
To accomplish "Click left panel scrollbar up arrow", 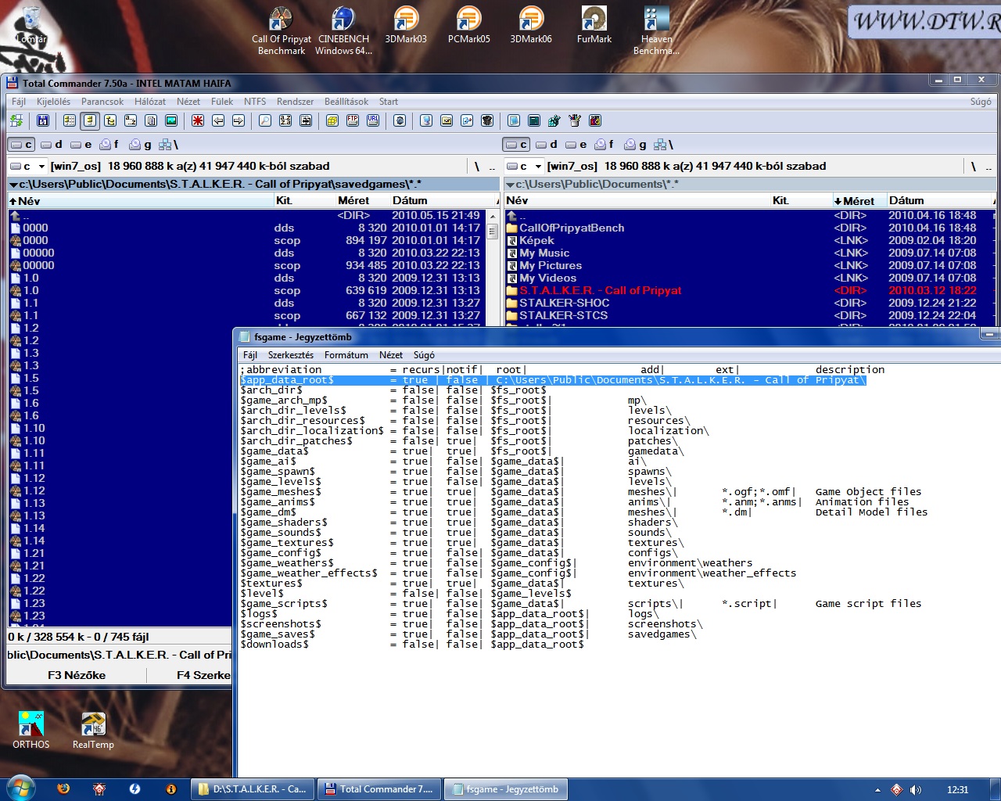I will point(492,215).
